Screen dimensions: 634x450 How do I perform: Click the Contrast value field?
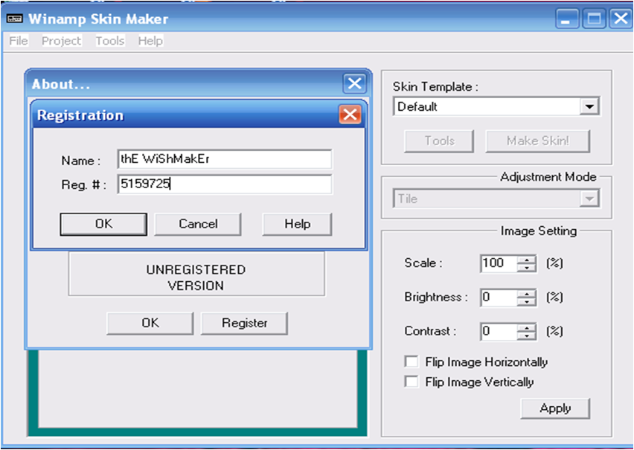(x=499, y=331)
